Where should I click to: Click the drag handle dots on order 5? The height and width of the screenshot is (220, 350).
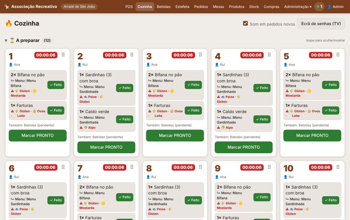pyautogui.click(x=338, y=55)
